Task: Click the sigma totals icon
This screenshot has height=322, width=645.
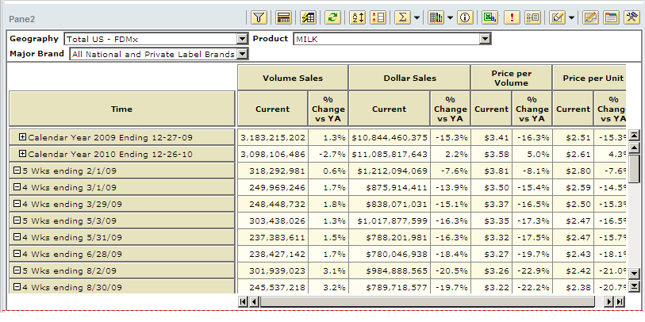Action: [402, 17]
